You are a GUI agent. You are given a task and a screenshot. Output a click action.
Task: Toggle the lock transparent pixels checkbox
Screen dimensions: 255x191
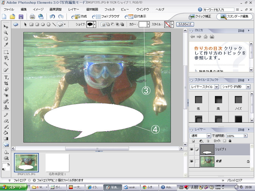pos(224,141)
